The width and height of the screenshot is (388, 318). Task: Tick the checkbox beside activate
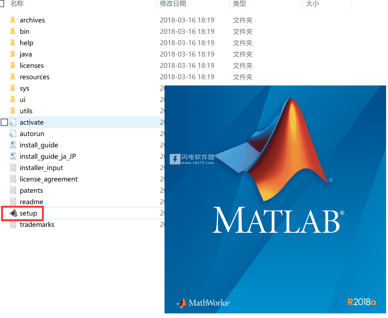pyautogui.click(x=4, y=122)
